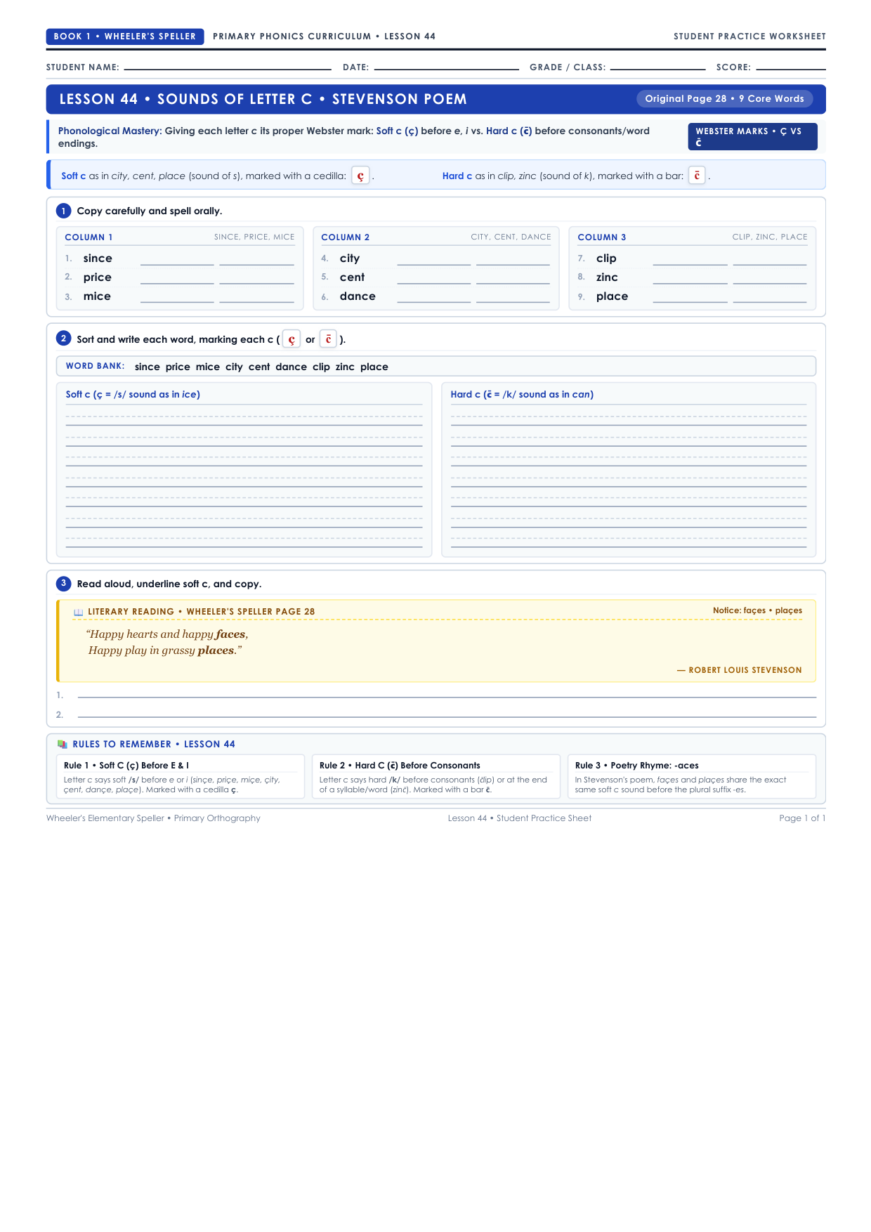Click 'clip' in the word bank

[321, 367]
